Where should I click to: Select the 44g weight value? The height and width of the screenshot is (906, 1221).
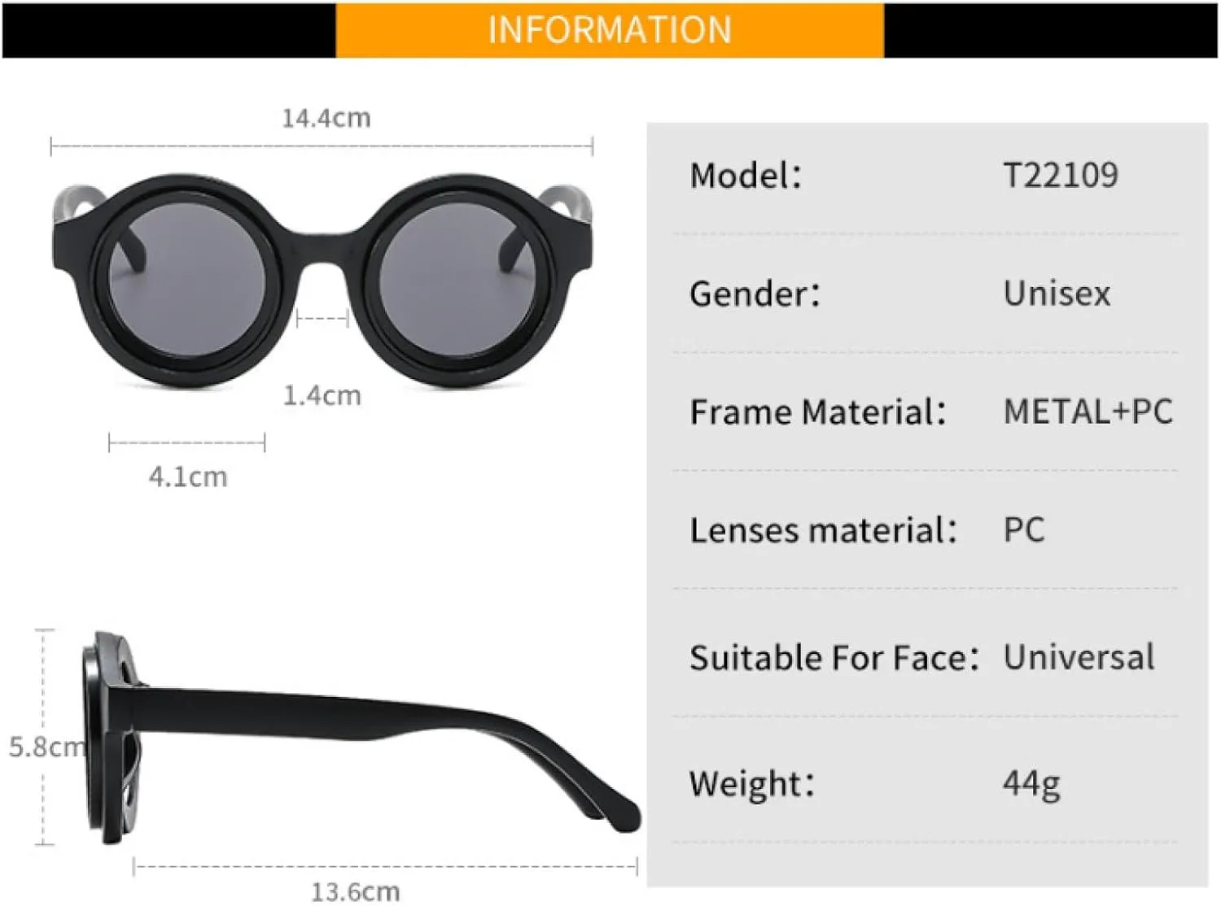tap(1031, 784)
